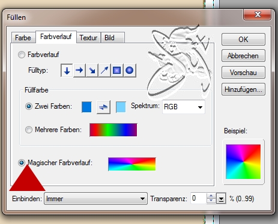Switch to the Farbe tab
Viewport: 278px width, 224px height.
point(23,38)
